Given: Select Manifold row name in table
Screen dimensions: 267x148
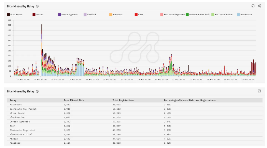Looking at the screenshot, I should click(x=15, y=143).
